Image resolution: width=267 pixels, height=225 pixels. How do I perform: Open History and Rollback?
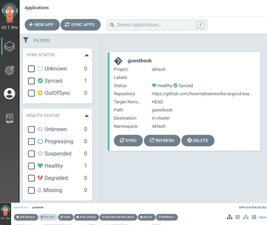(118, 217)
